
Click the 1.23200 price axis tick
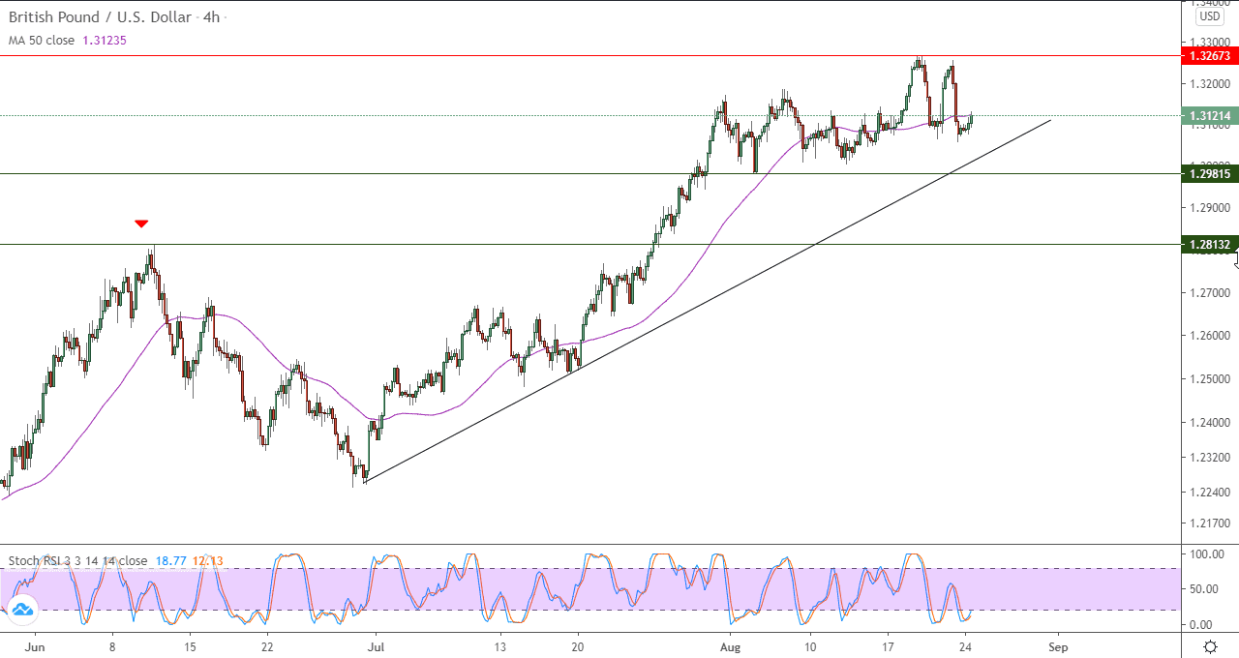coord(1210,457)
